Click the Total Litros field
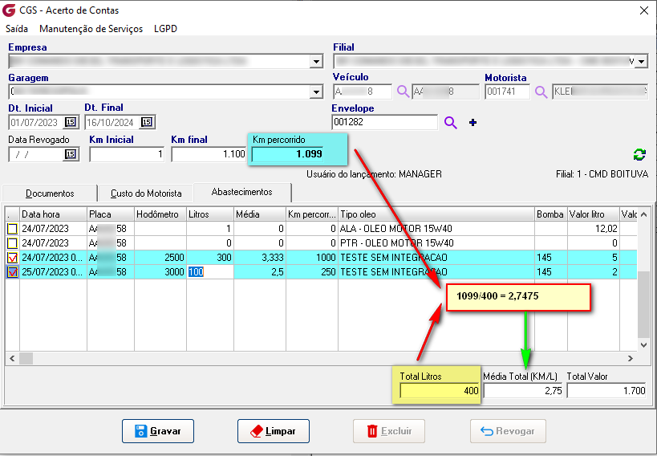Viewport: 657px width, 456px height. (440, 390)
